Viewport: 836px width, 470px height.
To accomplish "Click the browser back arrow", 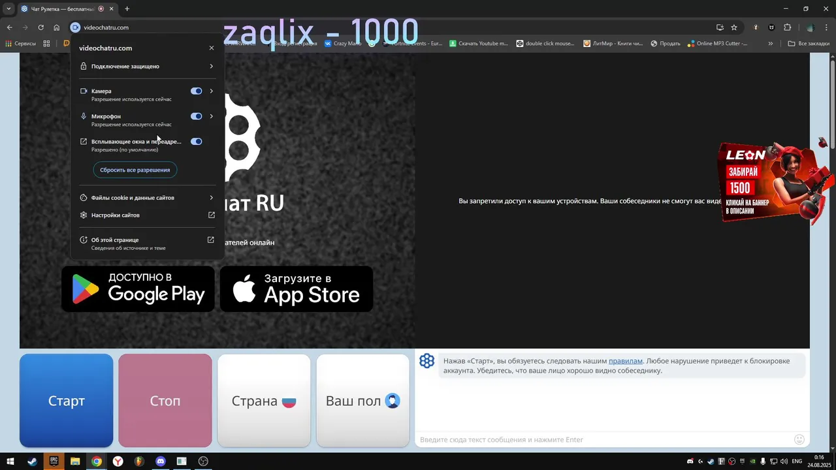I will click(x=9, y=27).
